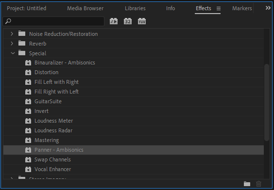
Task: Select the Swap Channels effect name
Action: coord(52,159)
